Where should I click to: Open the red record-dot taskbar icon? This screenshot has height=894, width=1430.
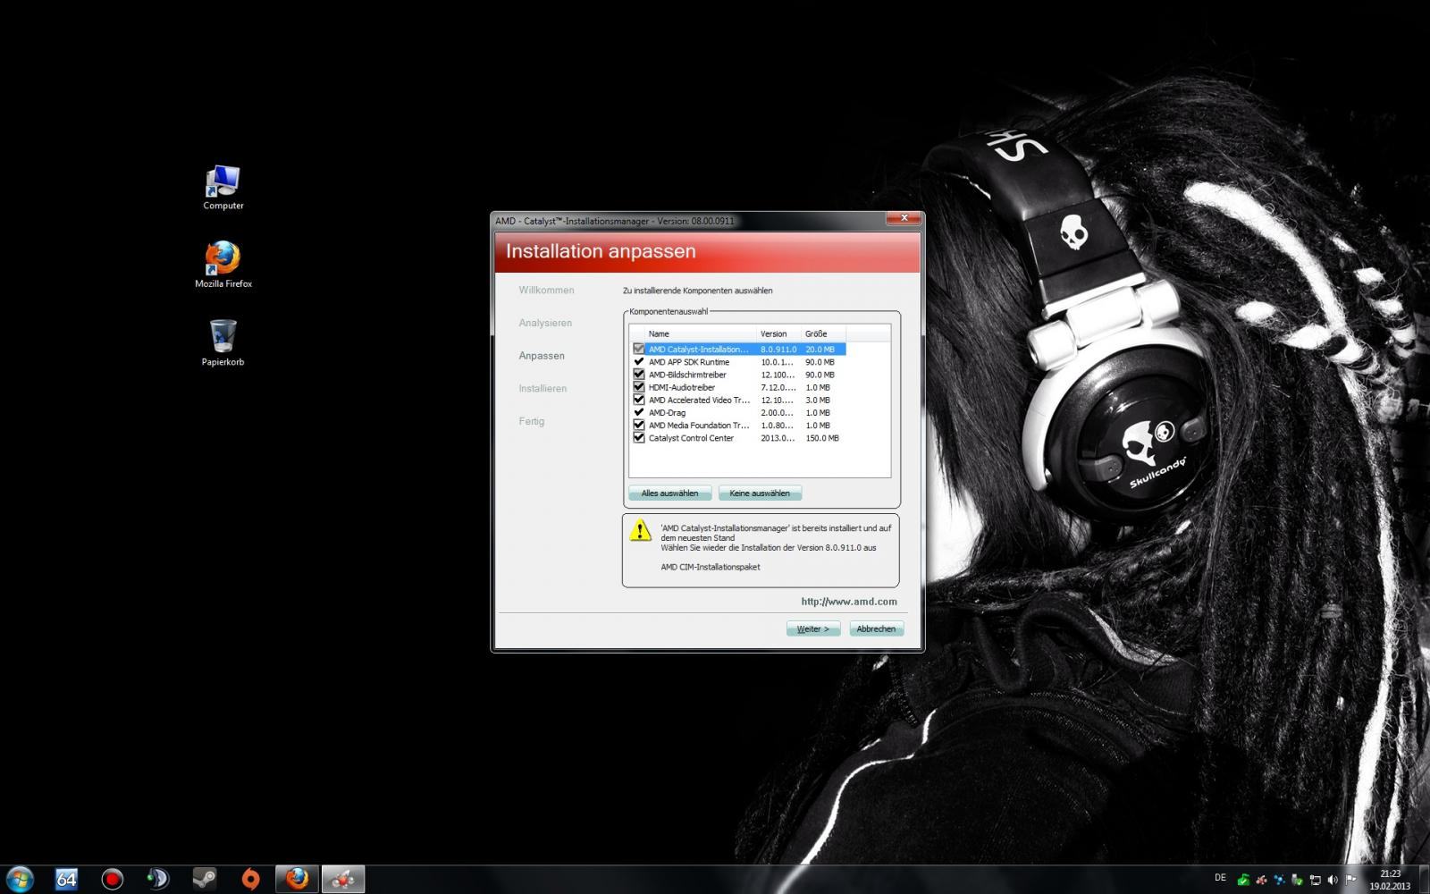click(x=112, y=879)
